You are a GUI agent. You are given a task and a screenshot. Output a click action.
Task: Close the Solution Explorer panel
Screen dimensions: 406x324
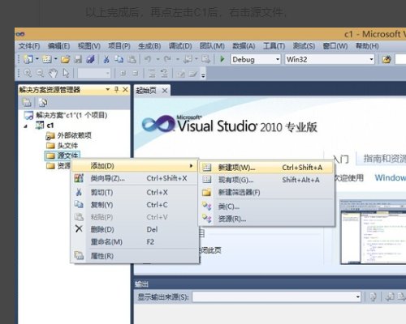pos(125,89)
